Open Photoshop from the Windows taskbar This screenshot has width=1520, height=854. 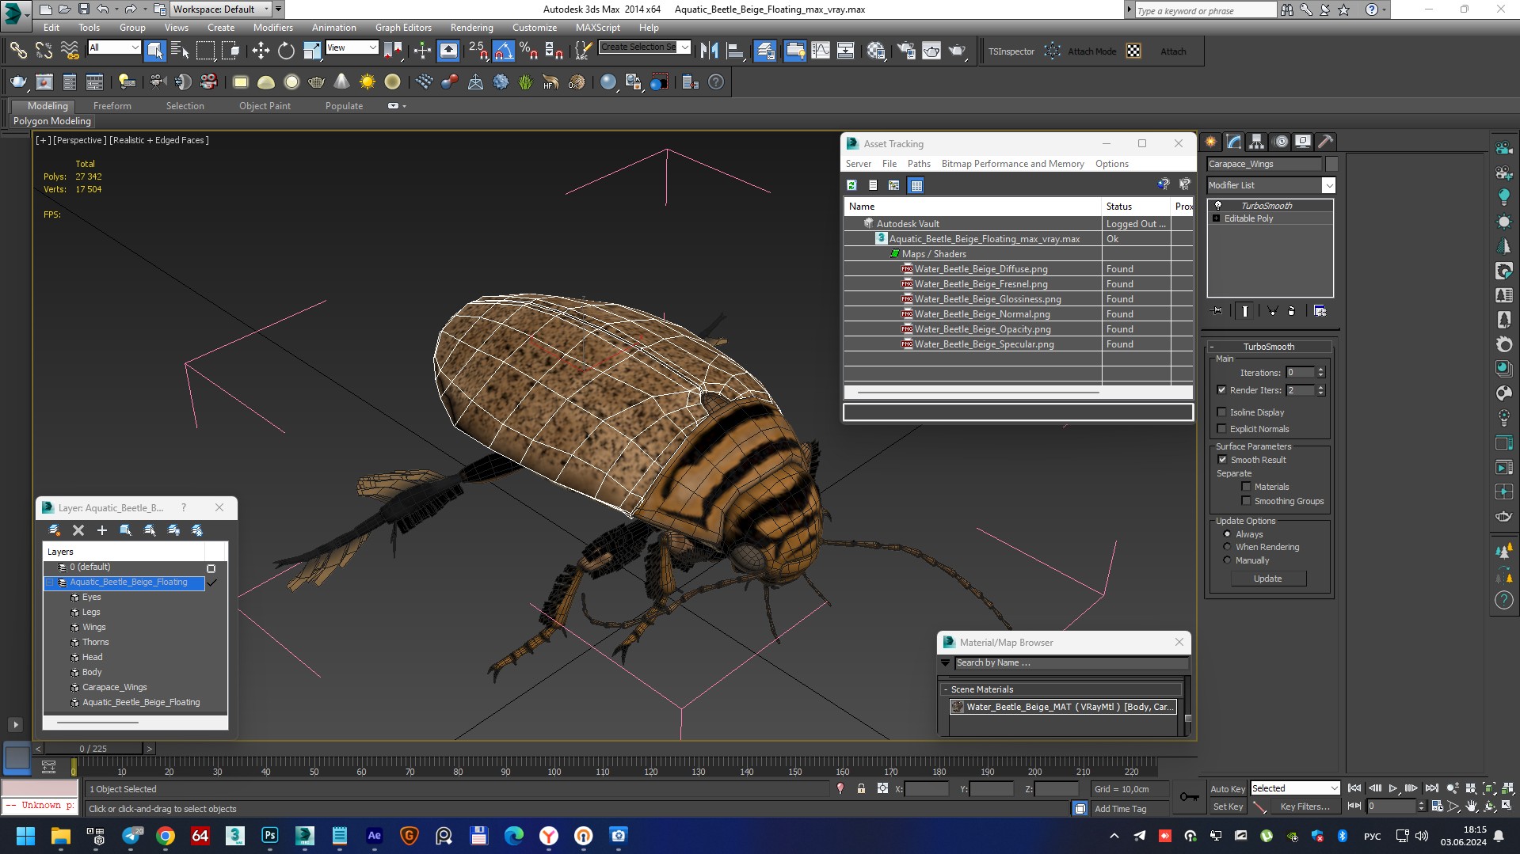[269, 836]
